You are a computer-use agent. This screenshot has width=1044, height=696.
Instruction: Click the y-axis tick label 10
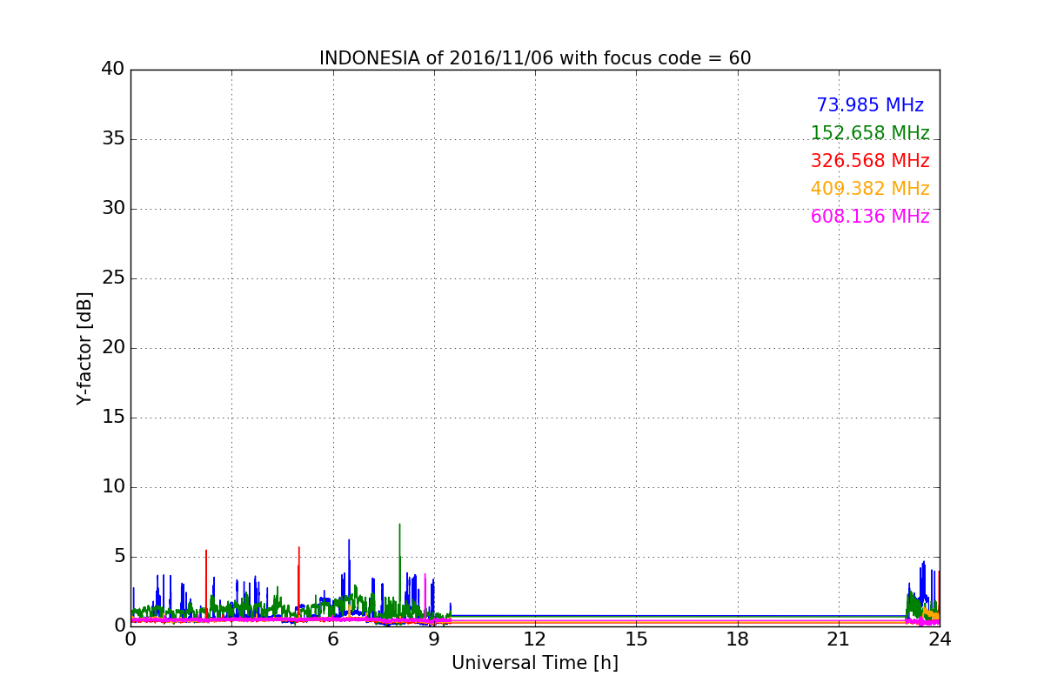tap(113, 487)
